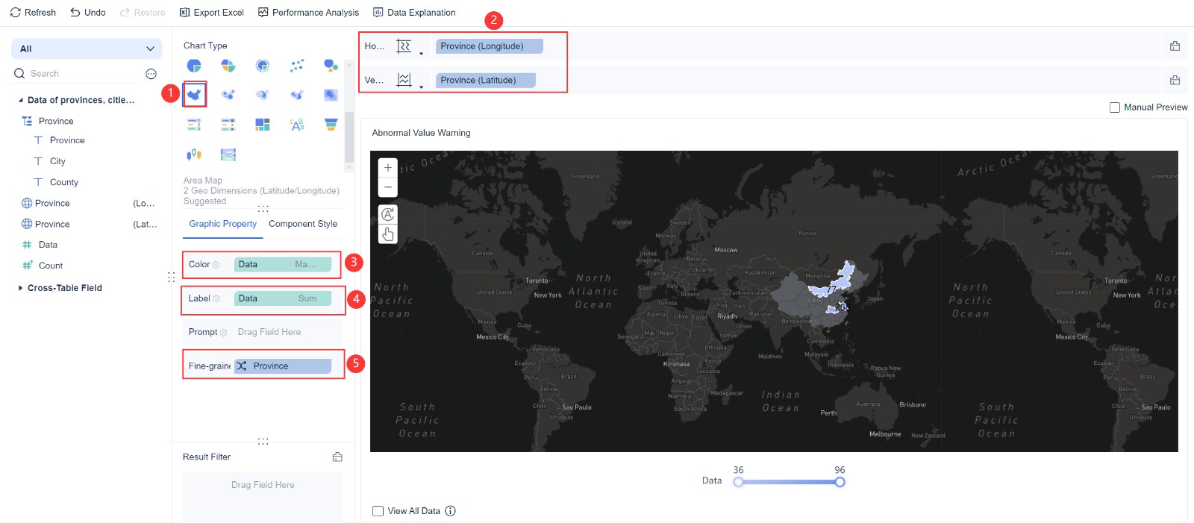Open horizontal axis type dropdown arrow
Screen dimensions: 1194x523
pyautogui.click(x=421, y=53)
